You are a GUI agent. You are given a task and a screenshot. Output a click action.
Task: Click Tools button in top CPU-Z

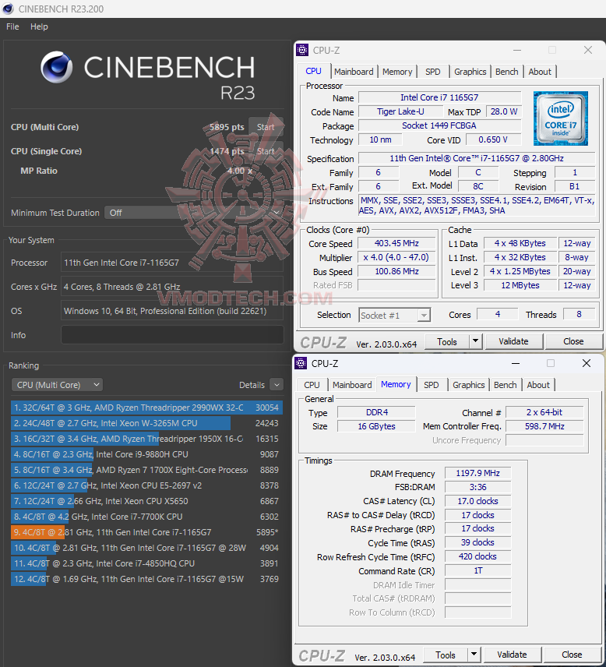[x=447, y=341]
